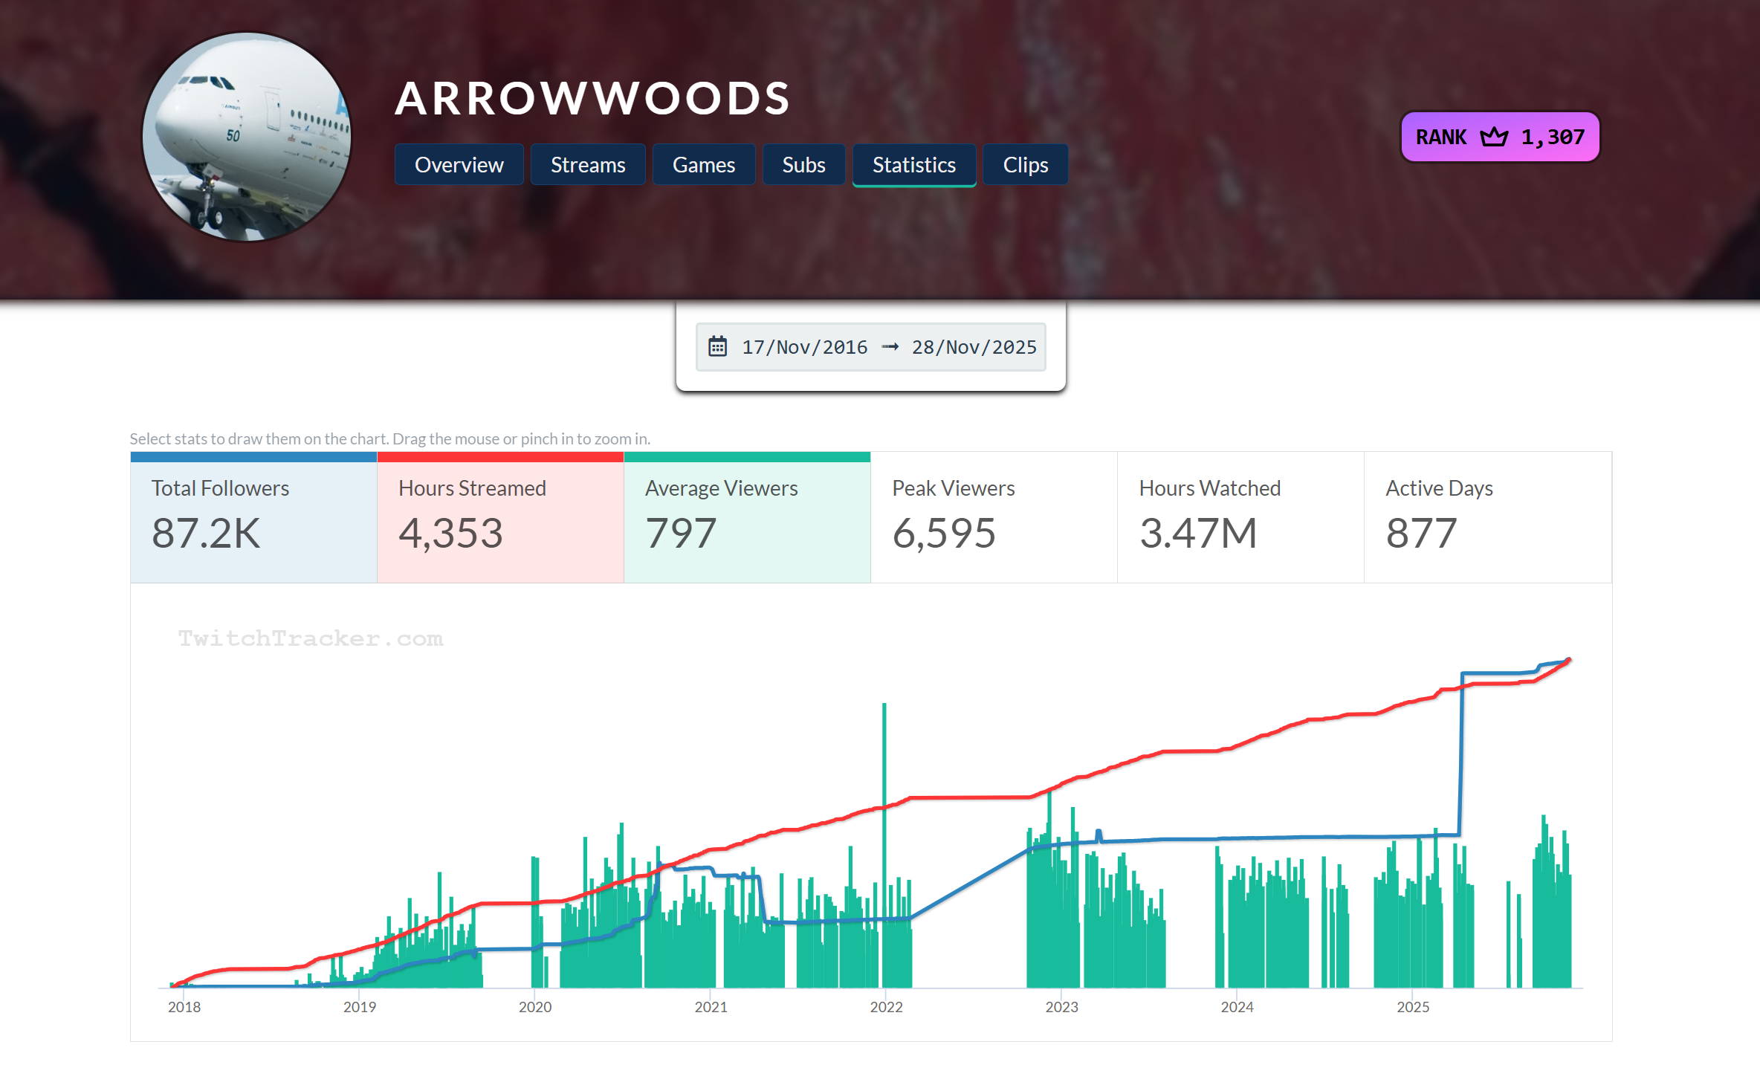Select the Clips tab
This screenshot has height=1085, width=1760.
click(x=1025, y=165)
